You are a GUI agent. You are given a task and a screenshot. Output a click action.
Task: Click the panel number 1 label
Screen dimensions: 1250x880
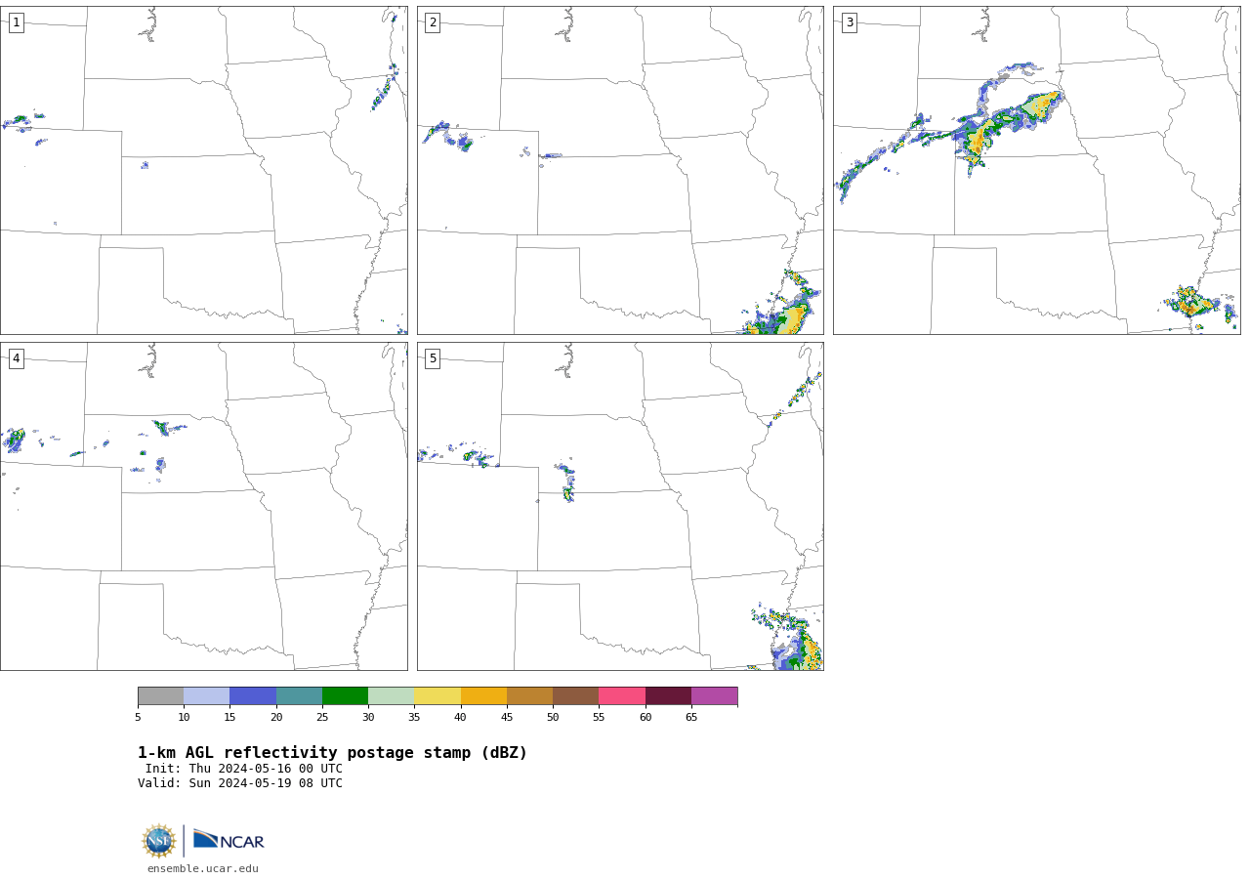point(16,22)
